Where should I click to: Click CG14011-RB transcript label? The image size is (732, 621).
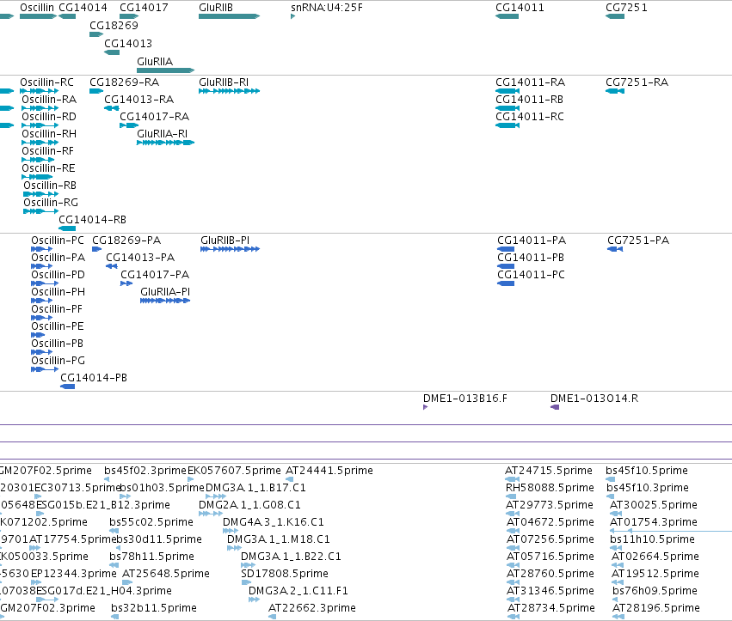(x=529, y=100)
